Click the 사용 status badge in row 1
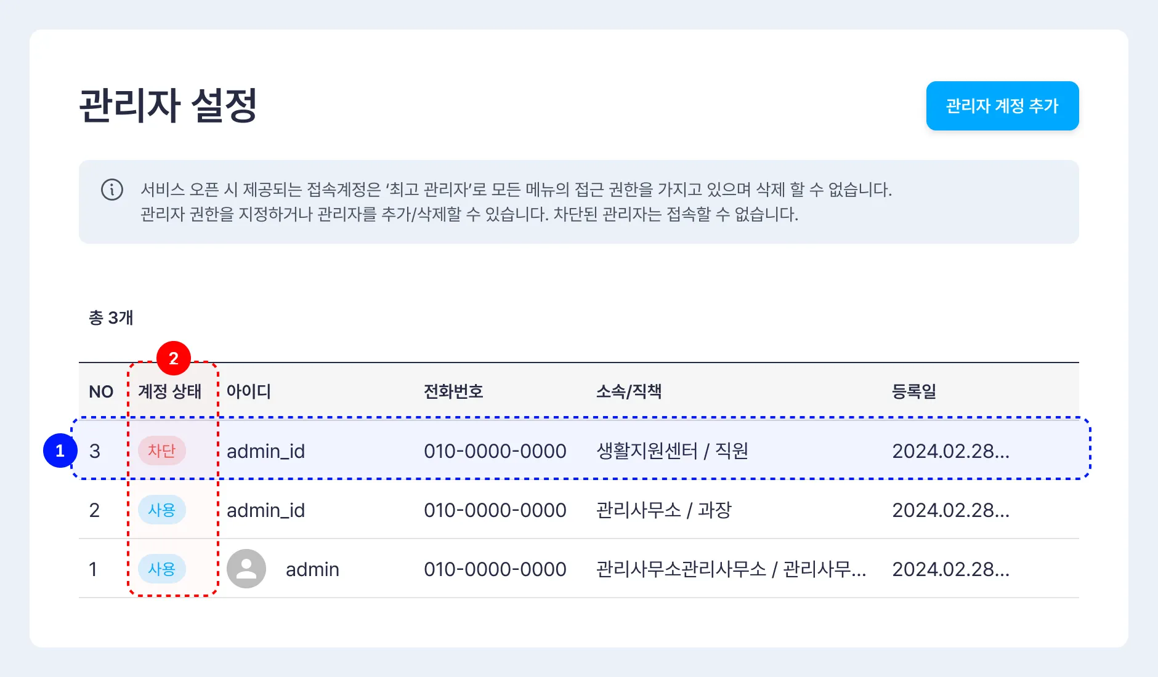 point(162,569)
